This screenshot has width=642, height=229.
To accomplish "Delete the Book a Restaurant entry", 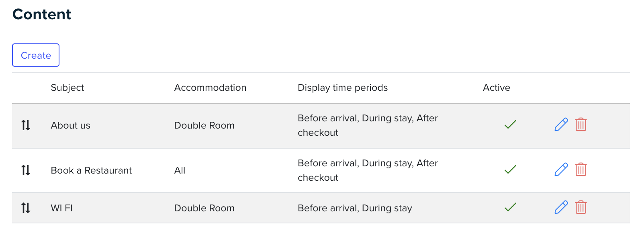I will click(x=581, y=170).
